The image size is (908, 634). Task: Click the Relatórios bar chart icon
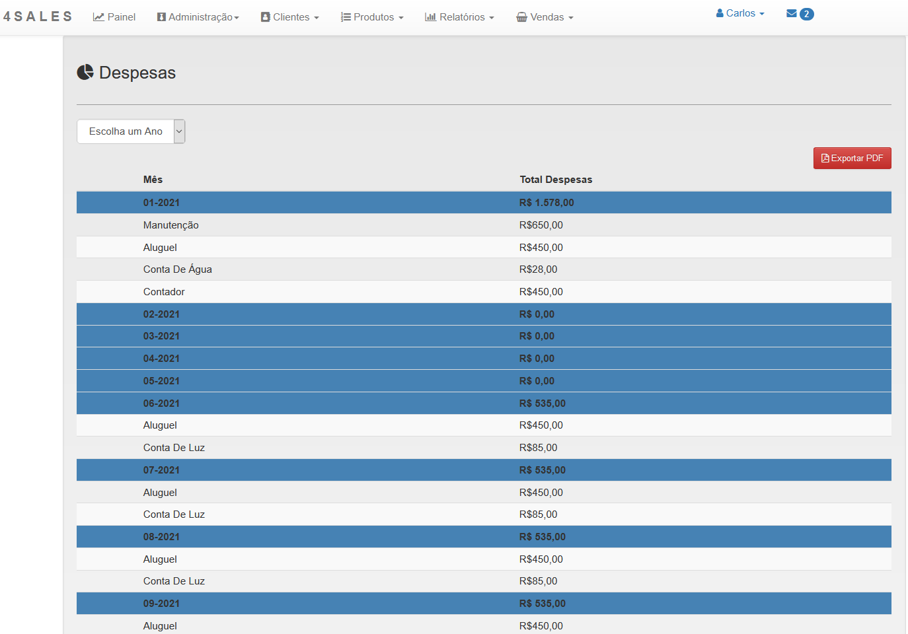click(430, 17)
